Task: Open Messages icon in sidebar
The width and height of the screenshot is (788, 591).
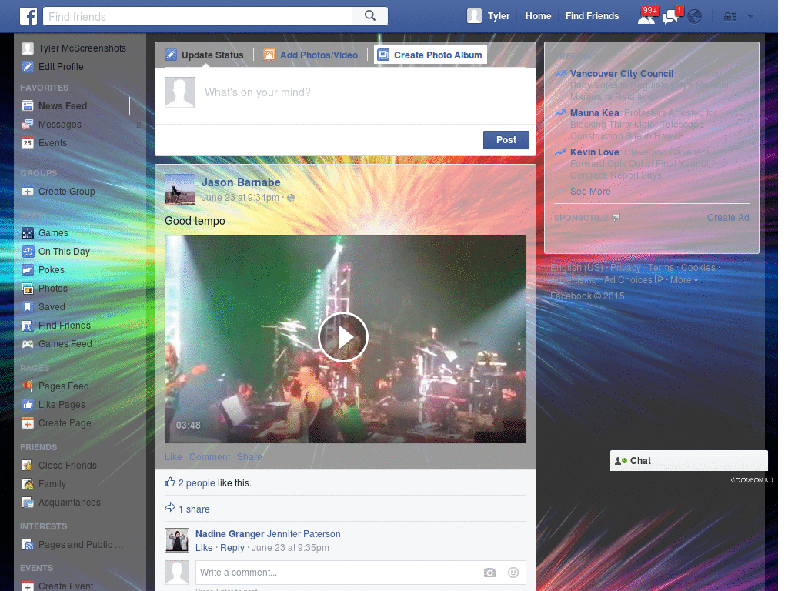Action: [28, 124]
